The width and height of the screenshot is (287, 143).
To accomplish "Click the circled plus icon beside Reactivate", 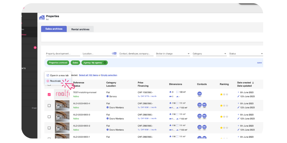I will pos(48,81).
